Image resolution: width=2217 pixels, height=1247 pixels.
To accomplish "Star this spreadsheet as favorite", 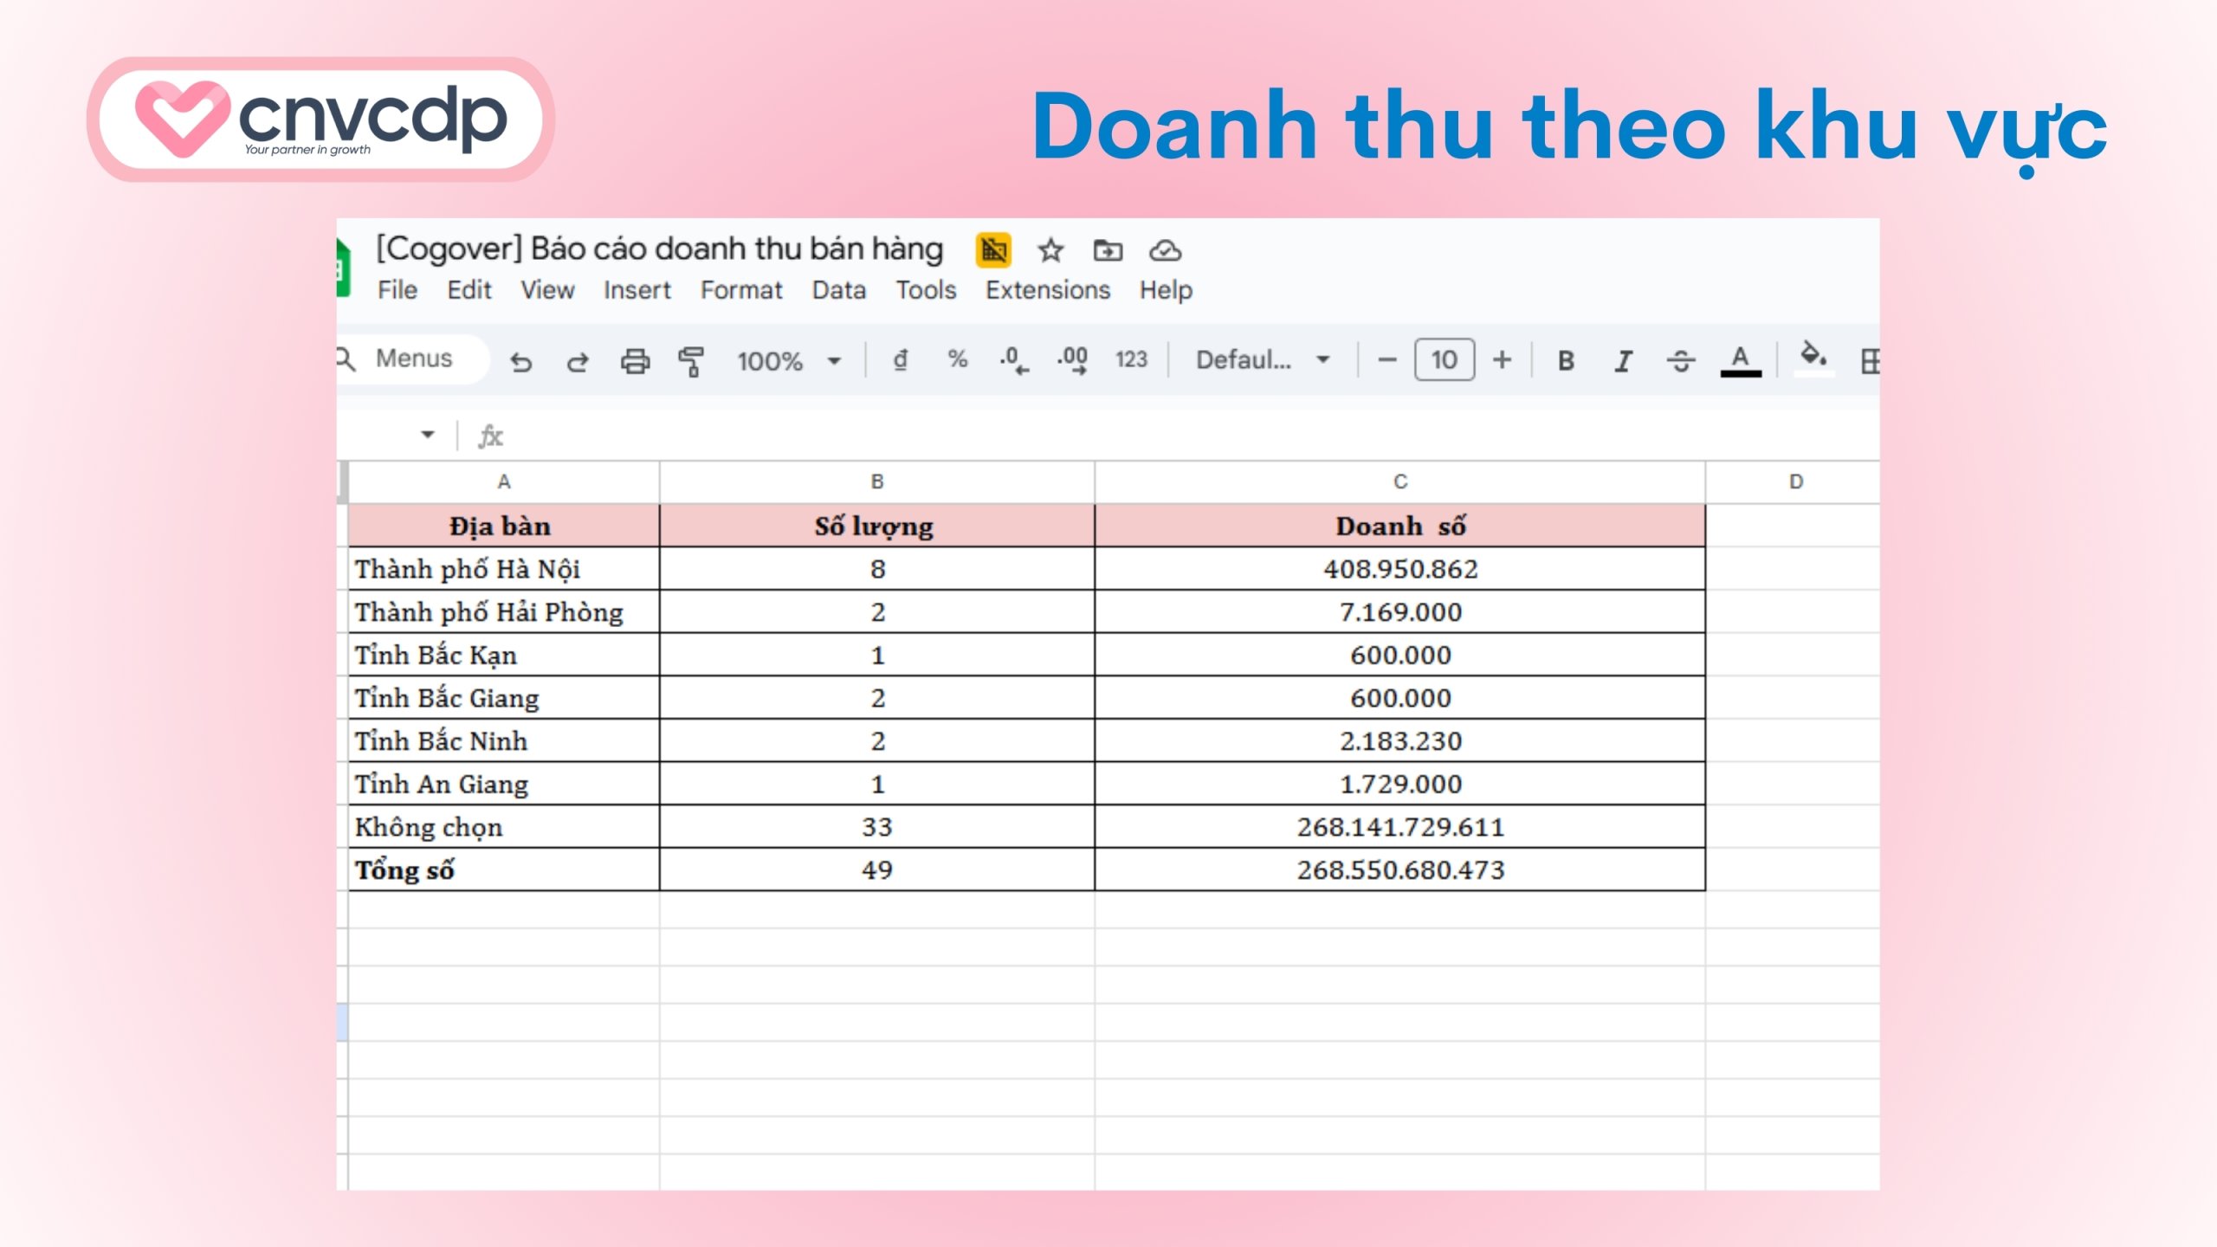I will 1050,250.
